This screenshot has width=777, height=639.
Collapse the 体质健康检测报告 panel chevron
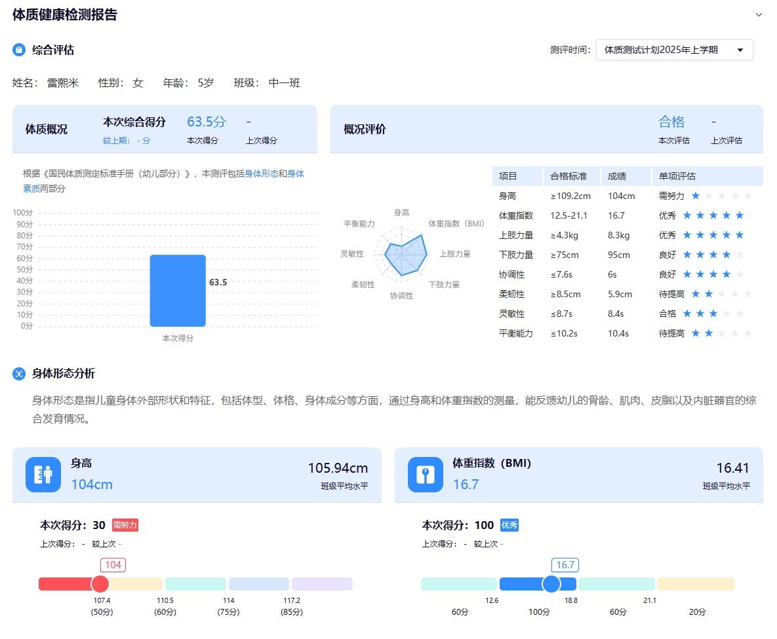(759, 14)
